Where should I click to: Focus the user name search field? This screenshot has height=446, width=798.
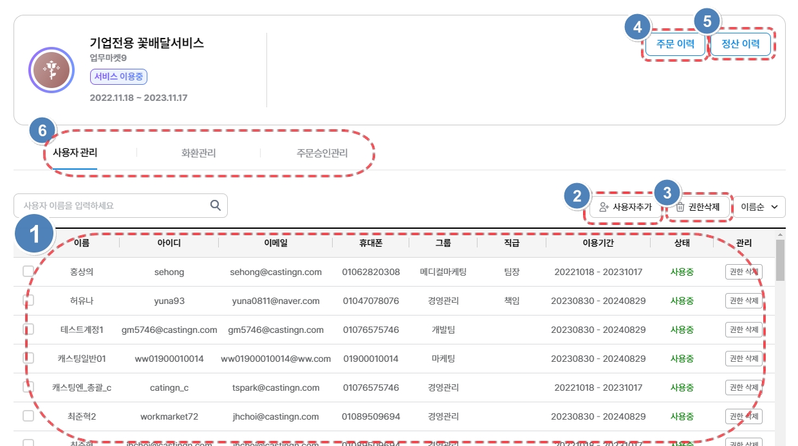113,206
